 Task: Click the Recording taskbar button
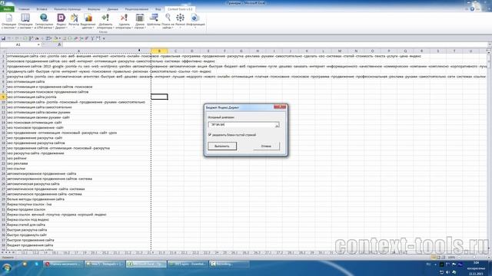229,264
